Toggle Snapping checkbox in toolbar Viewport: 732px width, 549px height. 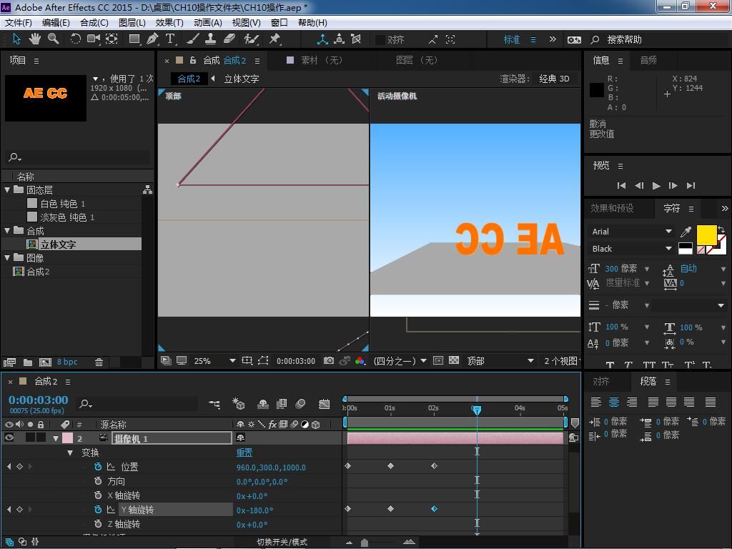point(380,40)
